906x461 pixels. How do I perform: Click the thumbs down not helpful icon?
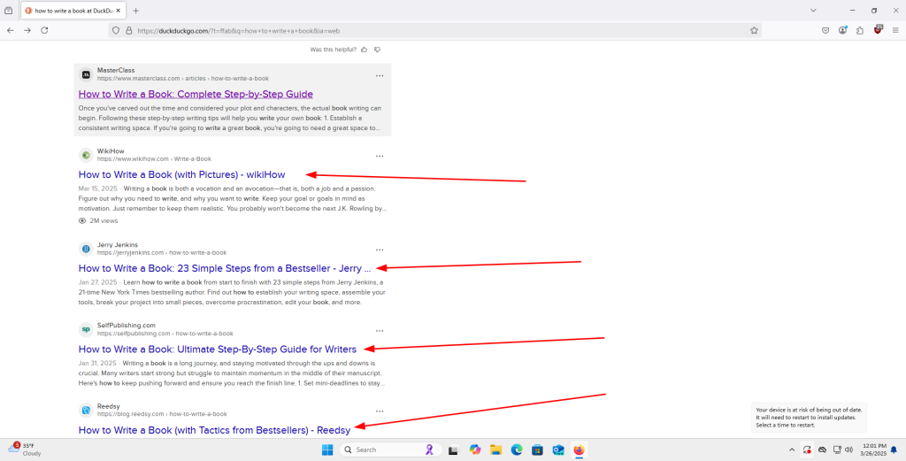(x=377, y=50)
